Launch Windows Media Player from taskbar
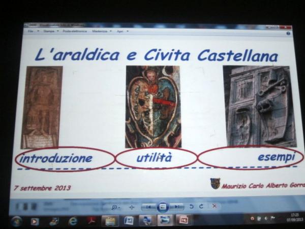305x229 pixels. 35,222
